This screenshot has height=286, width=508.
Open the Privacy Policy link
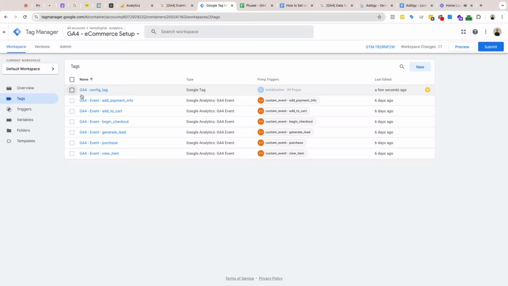(271, 278)
